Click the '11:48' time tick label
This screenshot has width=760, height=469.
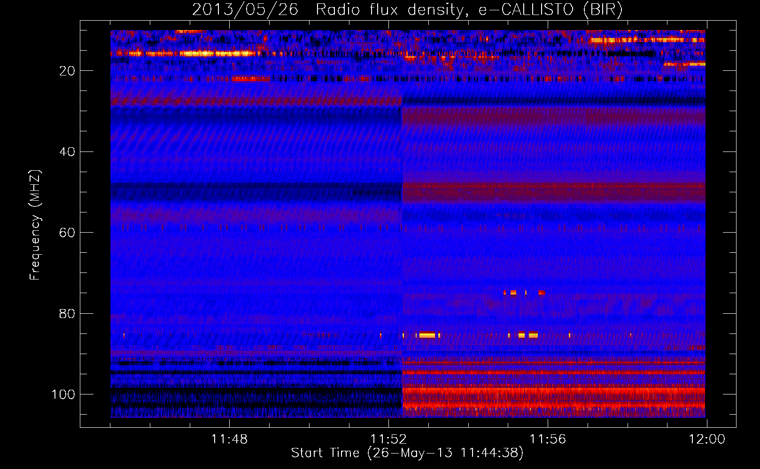[x=229, y=439]
